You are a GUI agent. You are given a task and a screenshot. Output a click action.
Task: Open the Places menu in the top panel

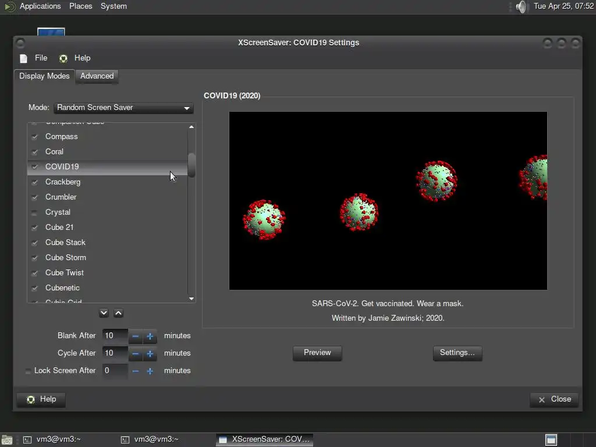coord(80,6)
